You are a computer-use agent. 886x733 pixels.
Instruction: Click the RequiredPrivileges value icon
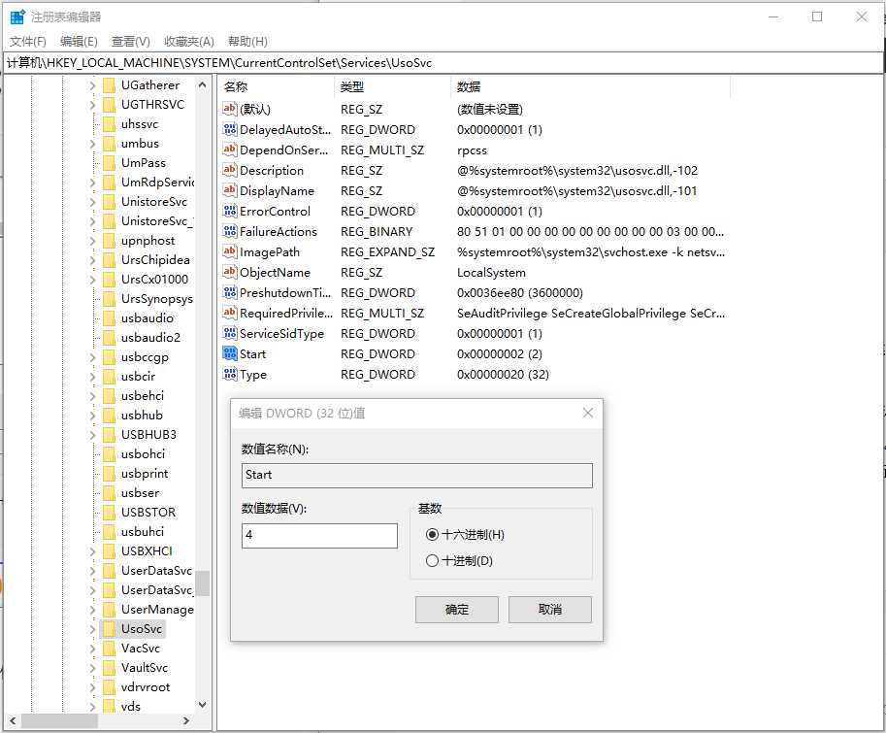click(x=229, y=313)
